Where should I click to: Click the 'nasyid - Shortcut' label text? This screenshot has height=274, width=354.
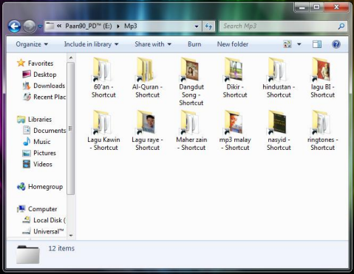[279, 143]
